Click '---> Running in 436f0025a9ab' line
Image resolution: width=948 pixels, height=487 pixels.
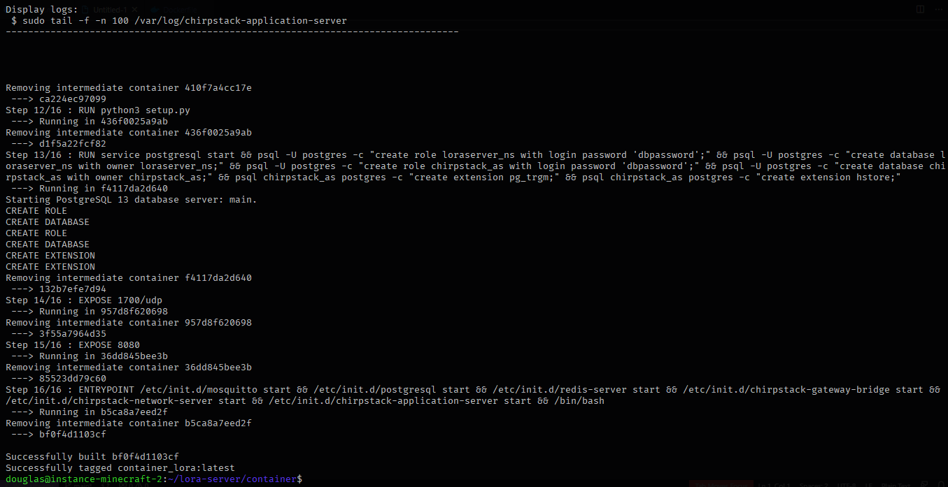point(90,122)
